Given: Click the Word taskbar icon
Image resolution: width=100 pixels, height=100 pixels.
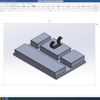Looking at the screenshot, I should coord(7,99).
